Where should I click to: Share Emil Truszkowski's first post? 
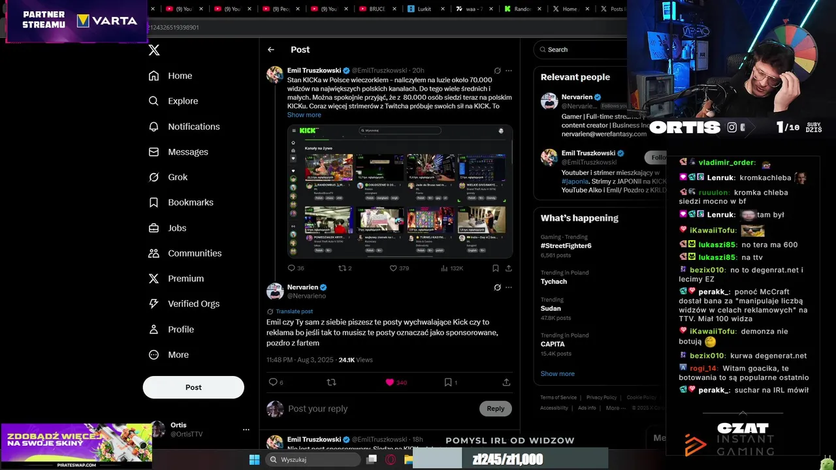(508, 268)
